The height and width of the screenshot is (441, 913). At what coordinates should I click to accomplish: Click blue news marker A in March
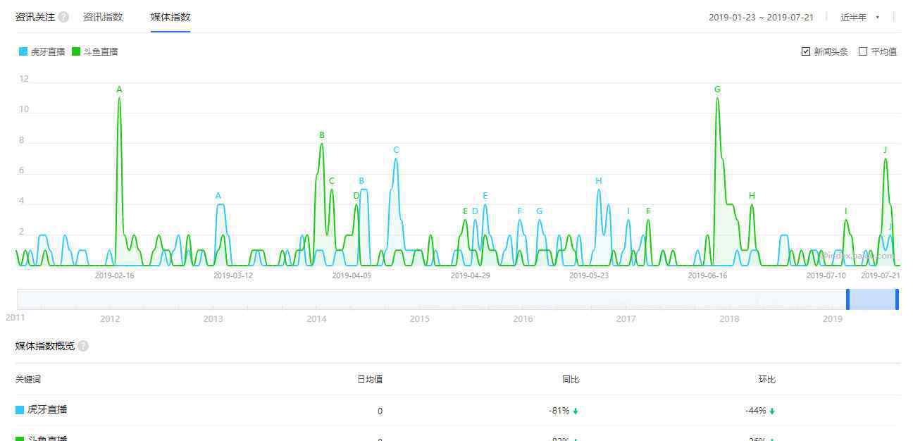pos(218,196)
